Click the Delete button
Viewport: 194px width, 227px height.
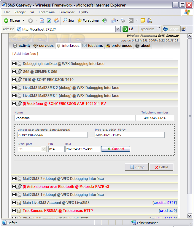(x=161, y=167)
